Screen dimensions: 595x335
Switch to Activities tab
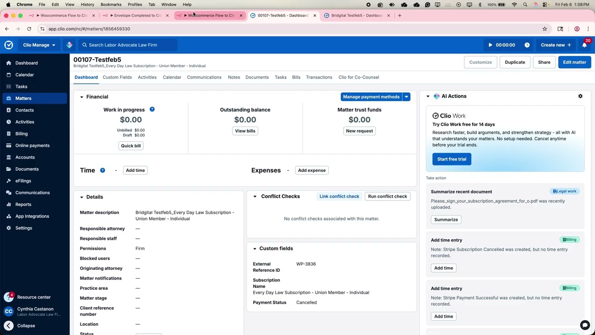(x=147, y=77)
